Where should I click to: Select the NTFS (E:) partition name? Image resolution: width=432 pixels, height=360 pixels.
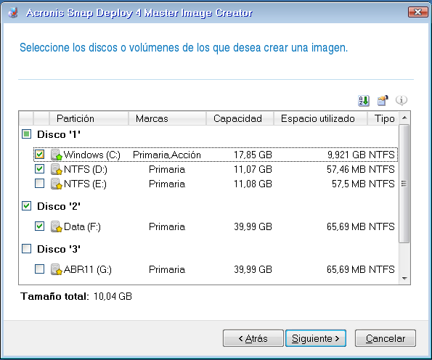(85, 184)
